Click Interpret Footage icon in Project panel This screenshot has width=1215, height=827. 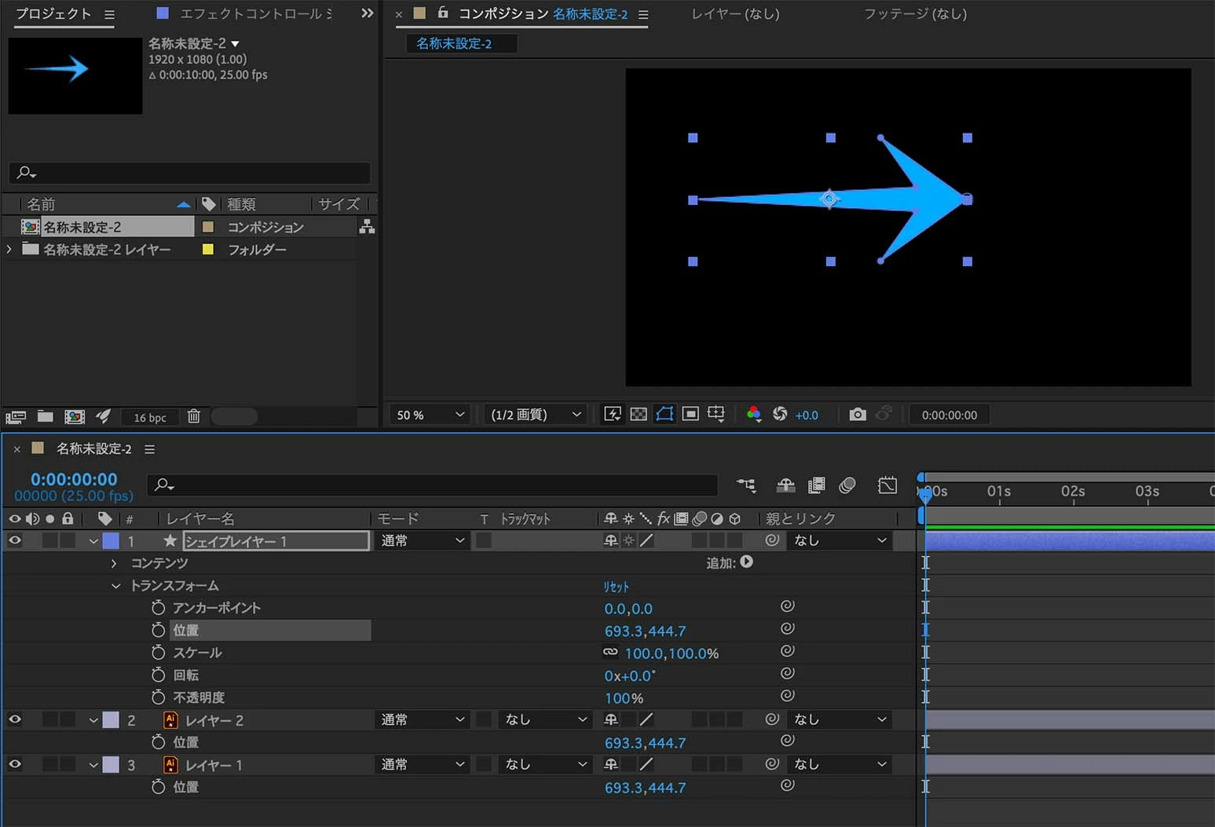[16, 417]
